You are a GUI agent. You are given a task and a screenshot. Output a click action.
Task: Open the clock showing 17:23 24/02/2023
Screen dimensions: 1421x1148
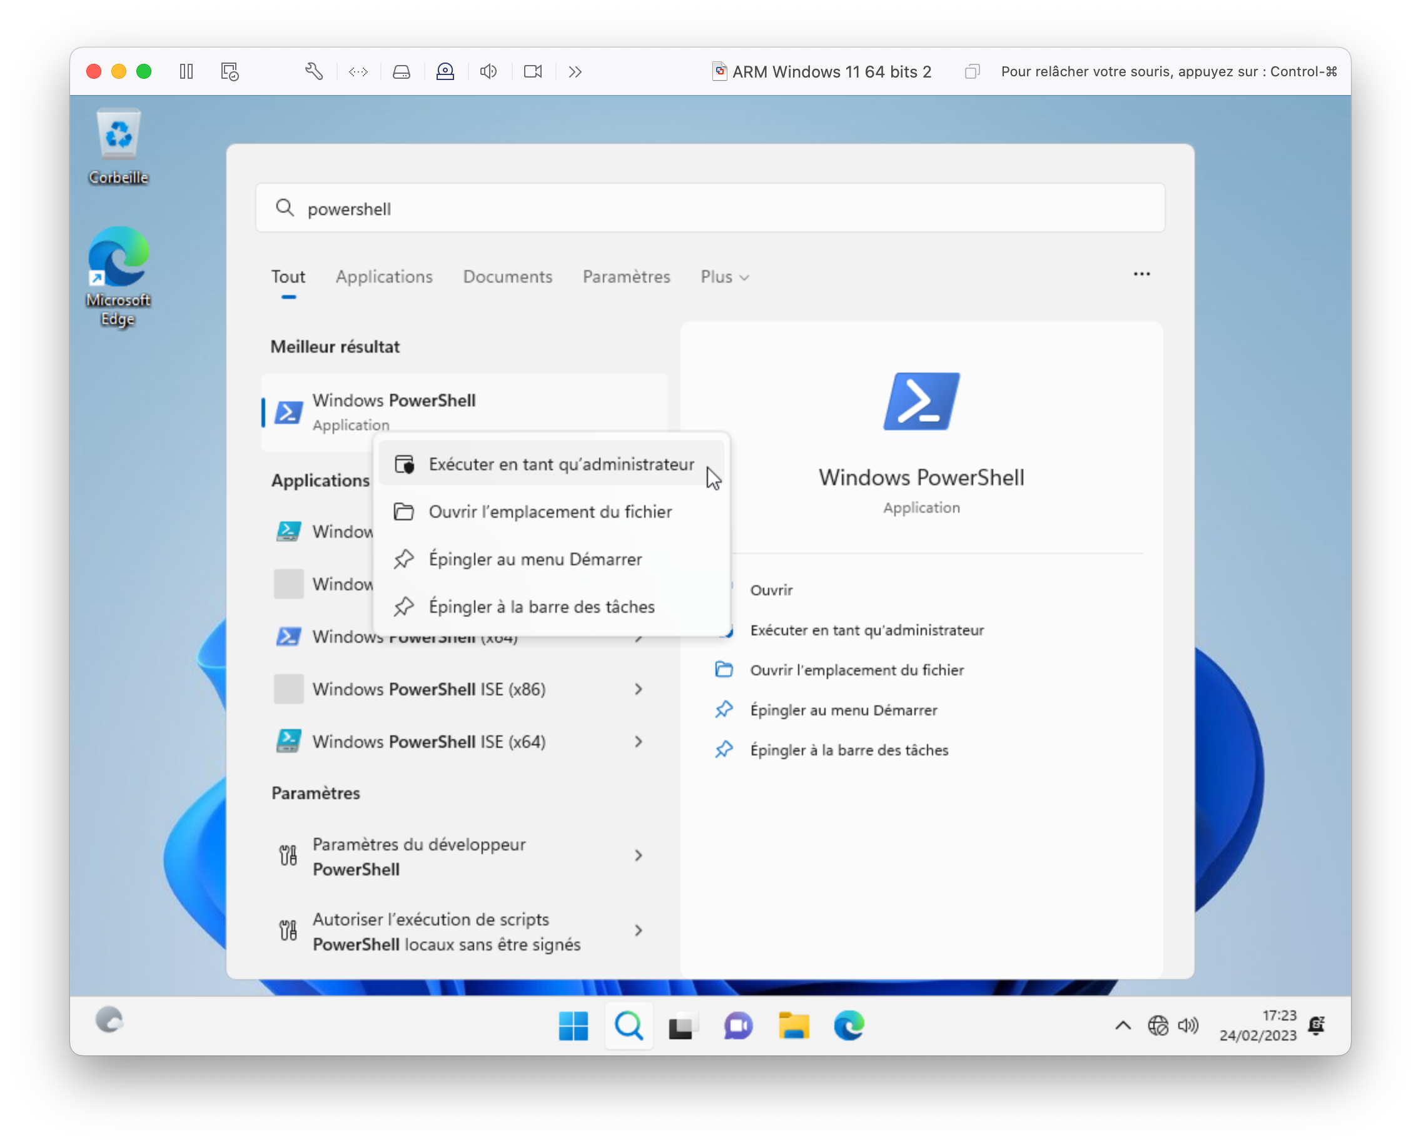coord(1258,1025)
